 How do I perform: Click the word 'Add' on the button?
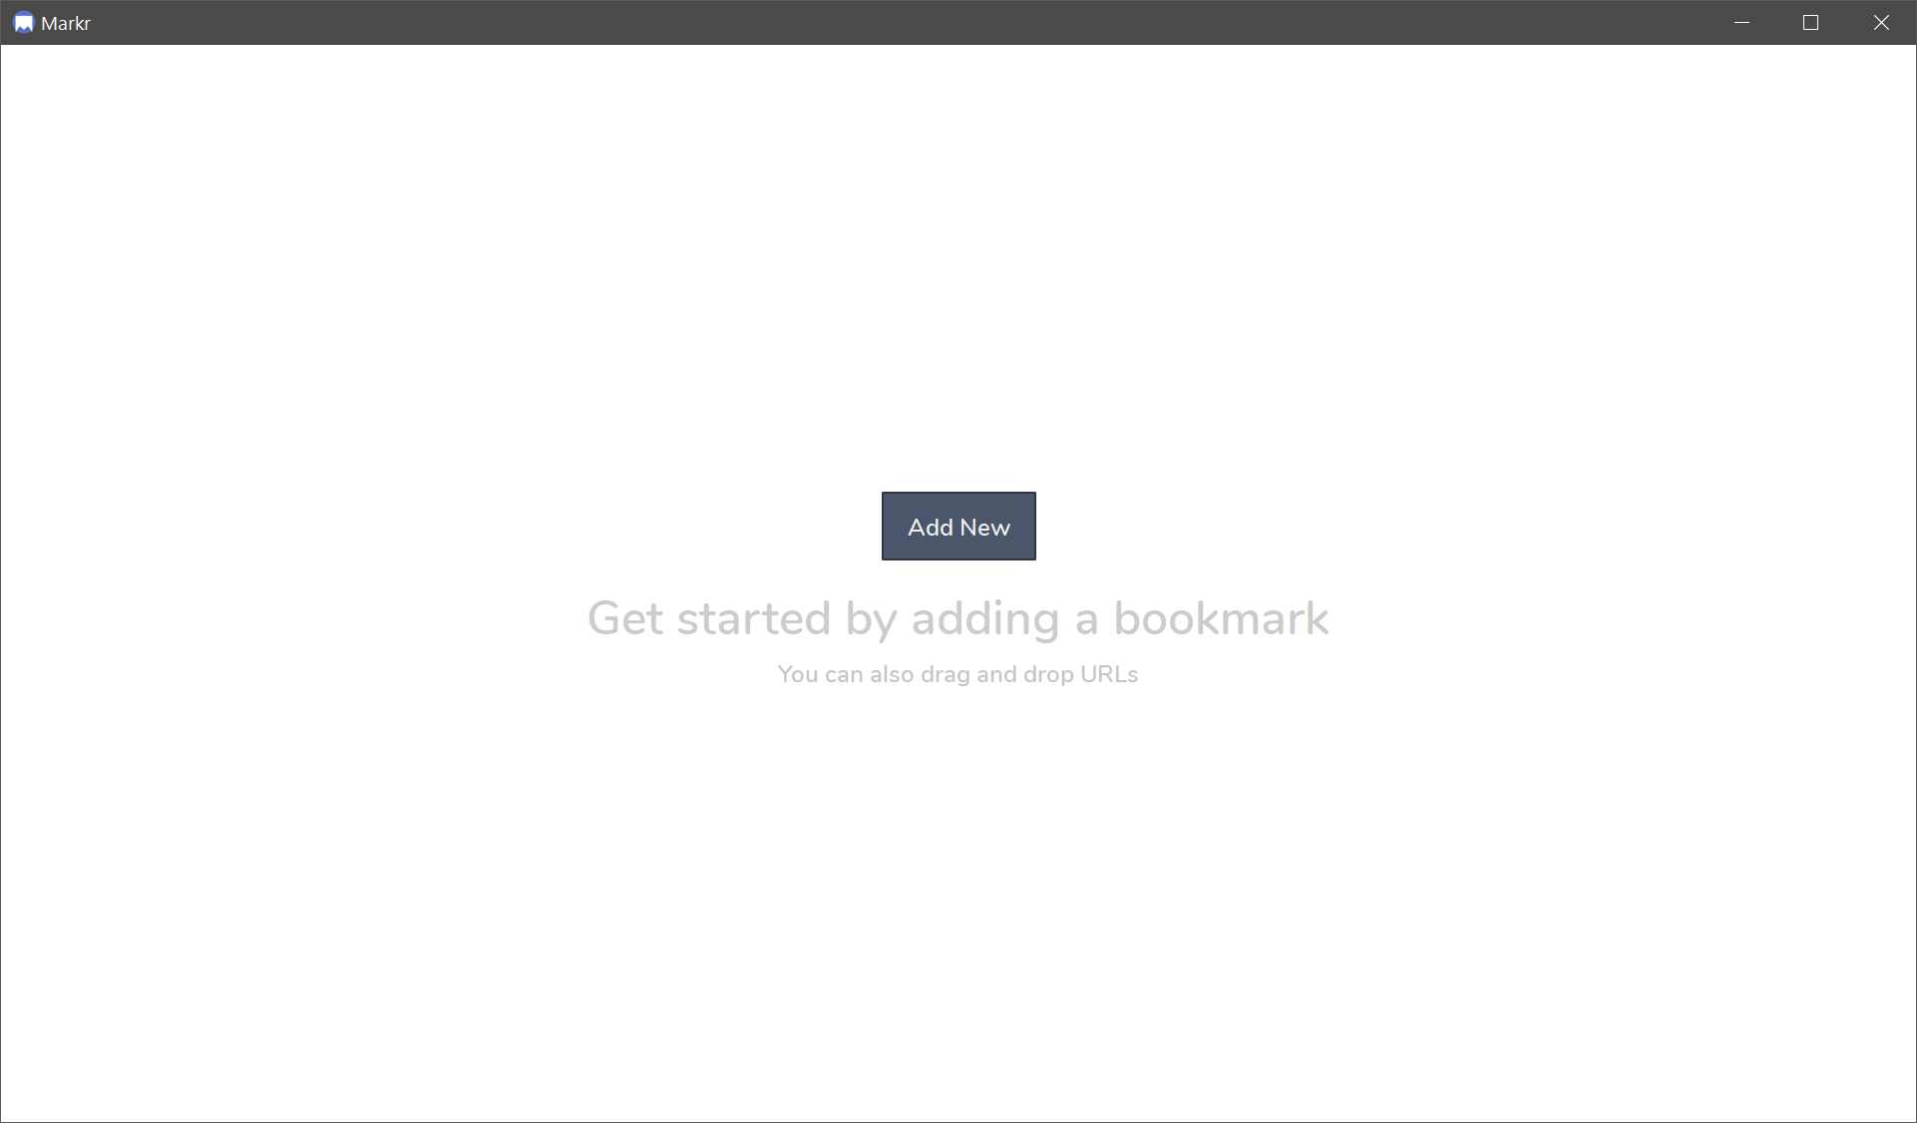click(x=930, y=528)
